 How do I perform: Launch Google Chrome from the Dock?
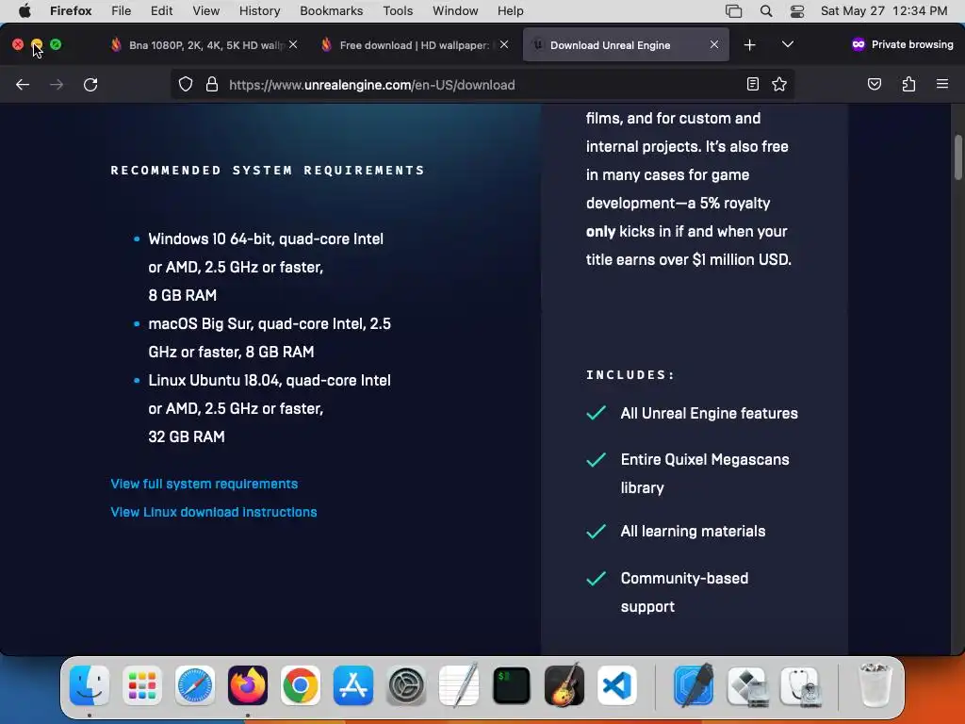[301, 685]
